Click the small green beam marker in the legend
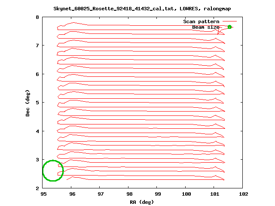The width and height of the screenshot is (275, 206). pyautogui.click(x=229, y=27)
